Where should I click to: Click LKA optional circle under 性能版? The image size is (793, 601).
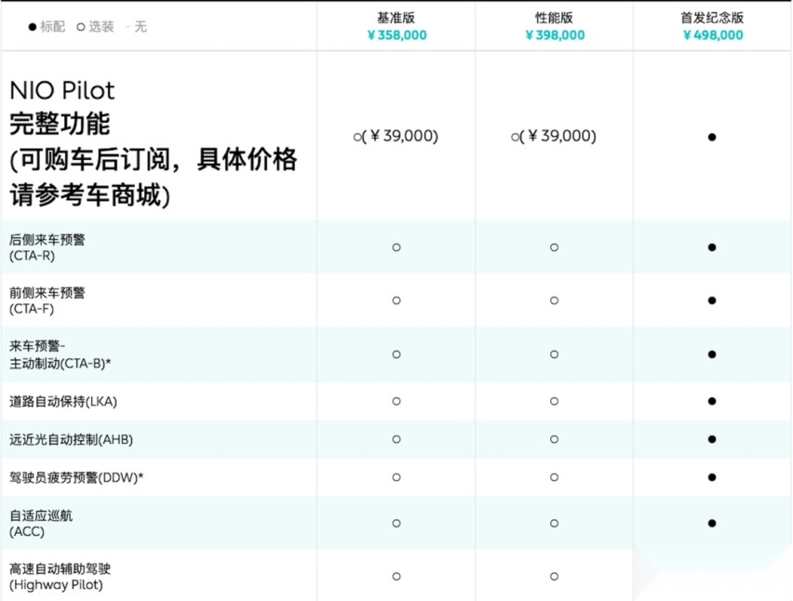(555, 401)
